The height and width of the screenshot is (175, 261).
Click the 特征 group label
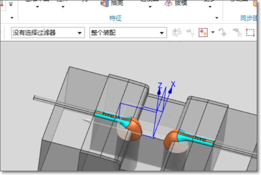[x=115, y=18]
